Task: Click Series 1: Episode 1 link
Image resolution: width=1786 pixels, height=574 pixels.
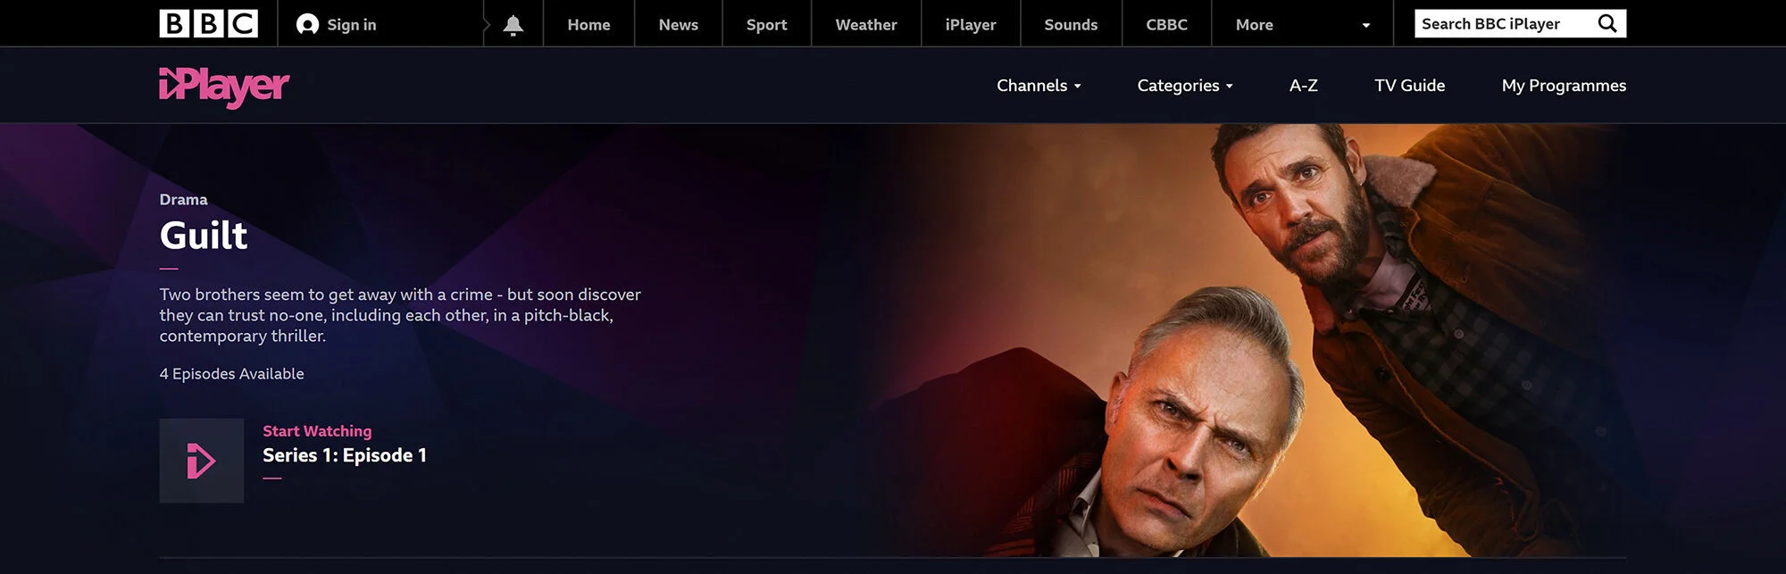Action: click(x=345, y=455)
